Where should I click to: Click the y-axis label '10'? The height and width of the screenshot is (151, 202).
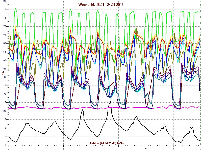pos(5,128)
